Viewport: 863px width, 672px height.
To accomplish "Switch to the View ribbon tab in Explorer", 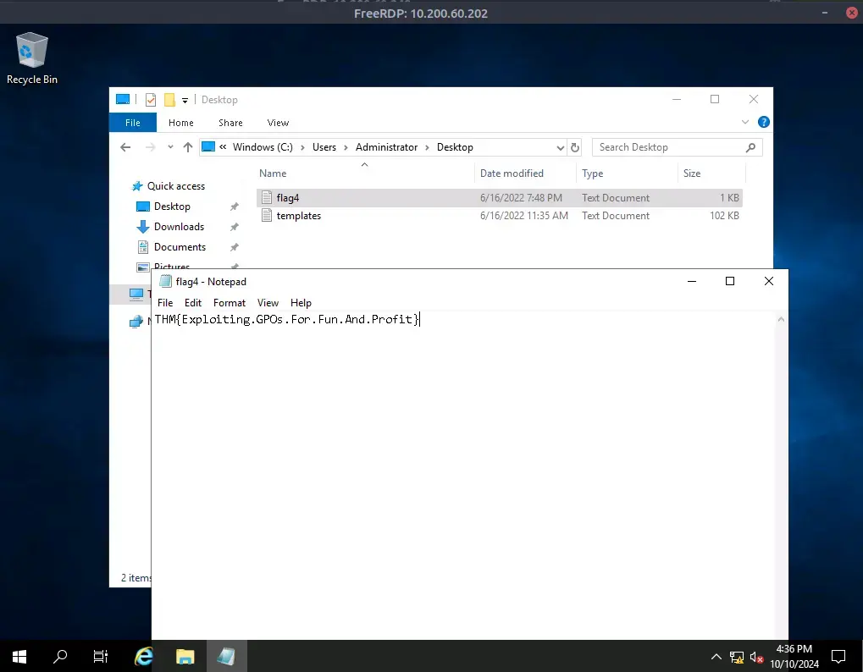I will coord(278,123).
